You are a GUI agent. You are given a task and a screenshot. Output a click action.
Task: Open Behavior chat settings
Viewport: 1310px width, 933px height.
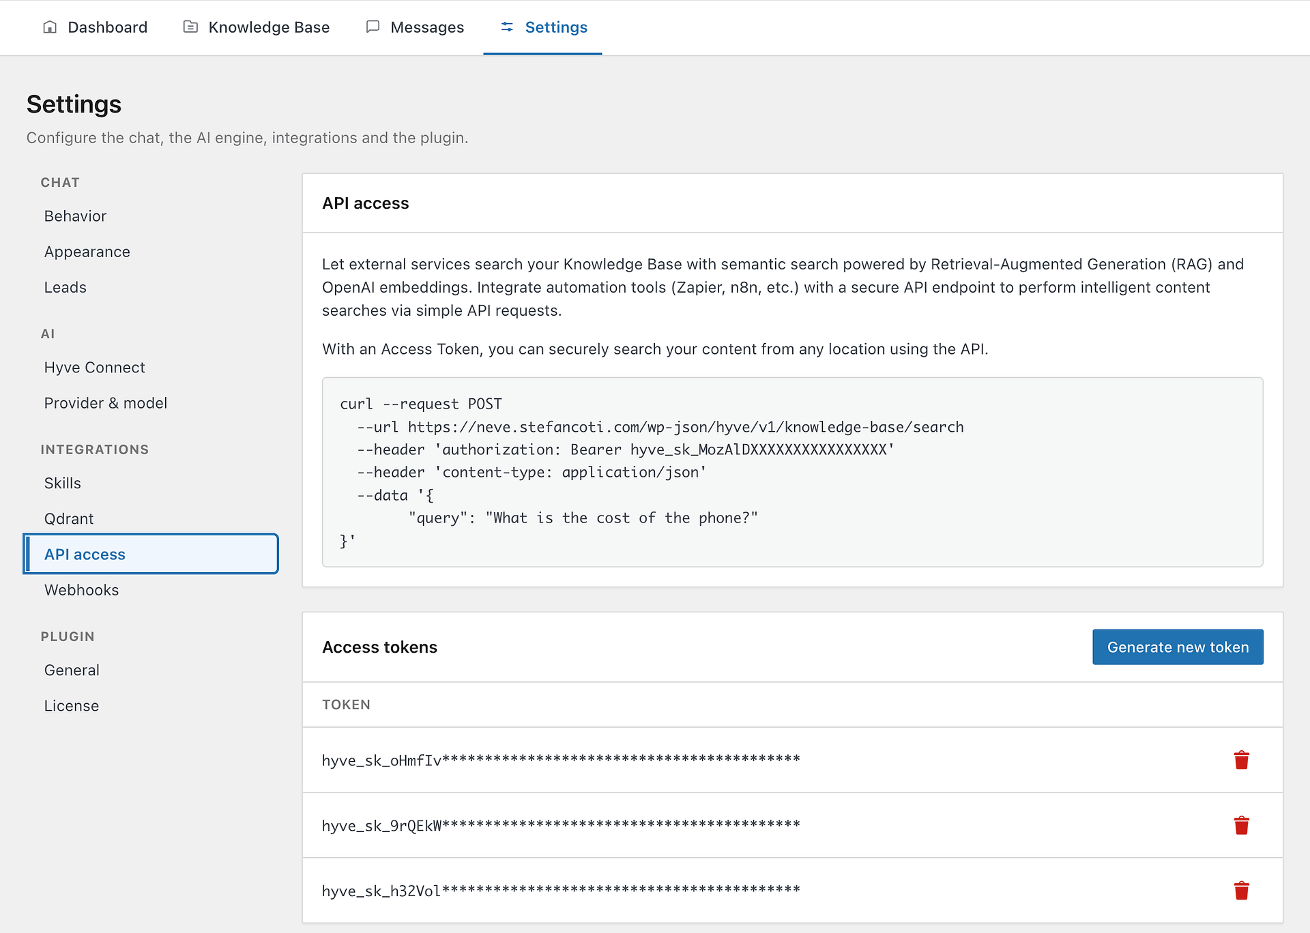(x=150, y=216)
